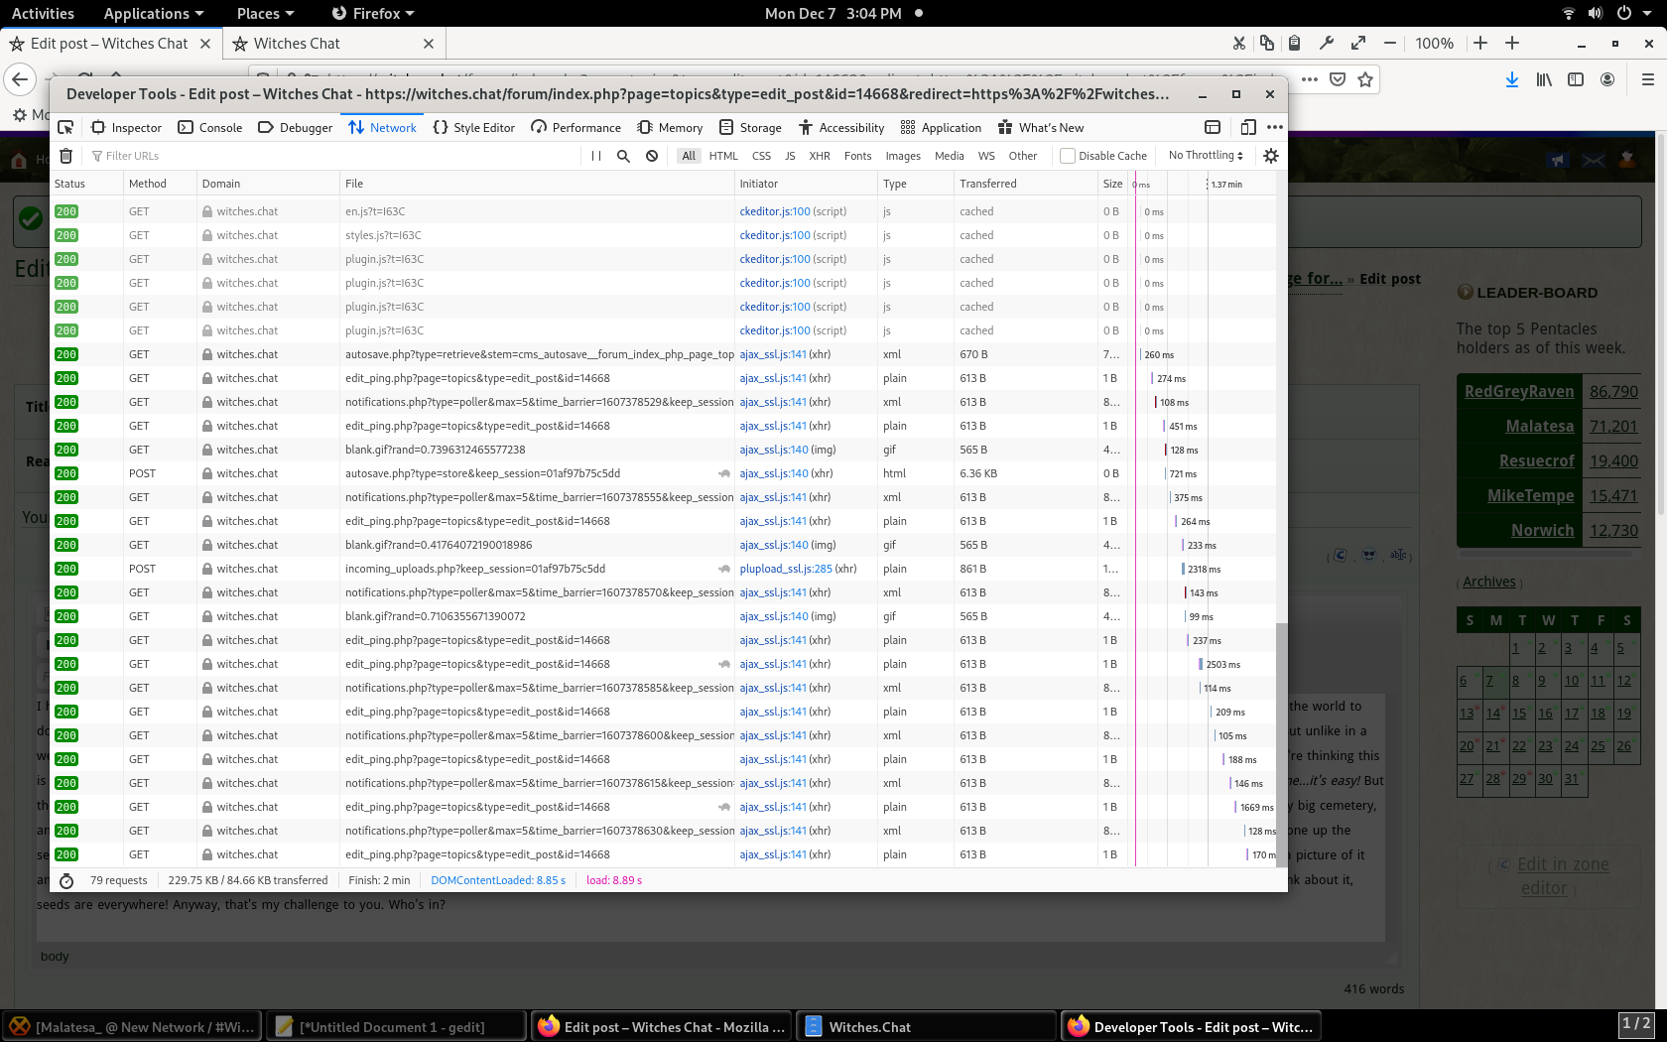Open DevTools more options ellipsis menu

pyautogui.click(x=1275, y=127)
